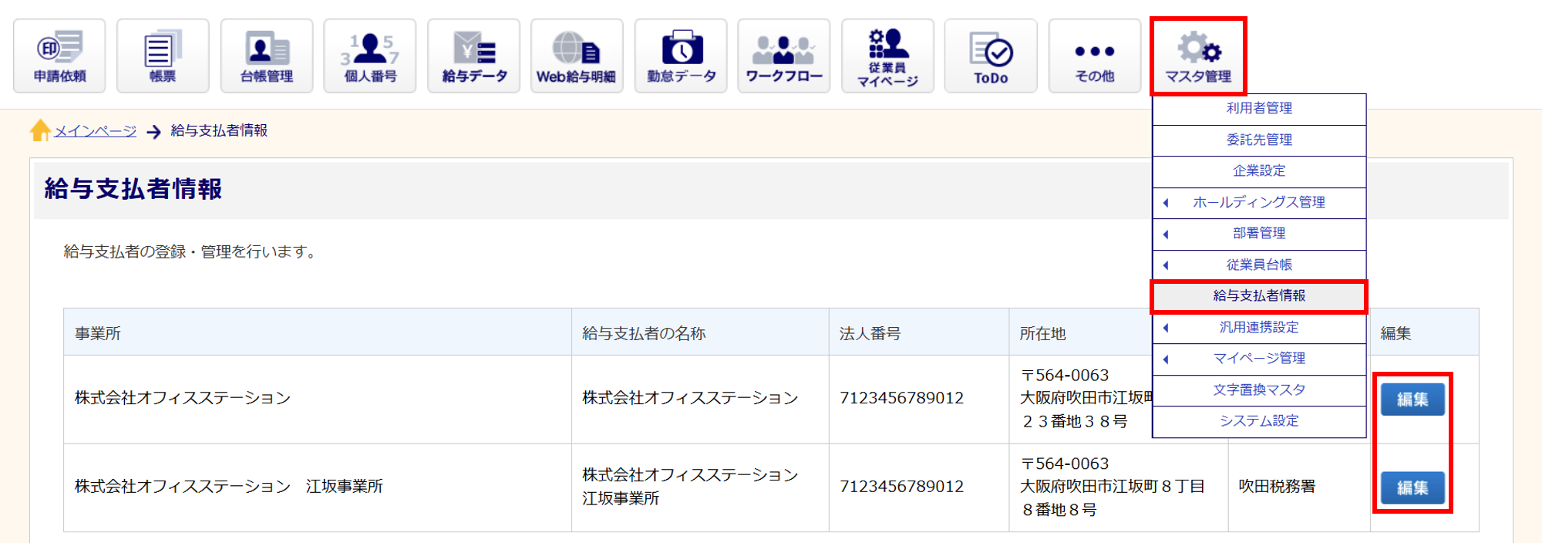The width and height of the screenshot is (1542, 543).
Task: Open the 申請依頼 toolbar icon
Action: click(x=59, y=56)
